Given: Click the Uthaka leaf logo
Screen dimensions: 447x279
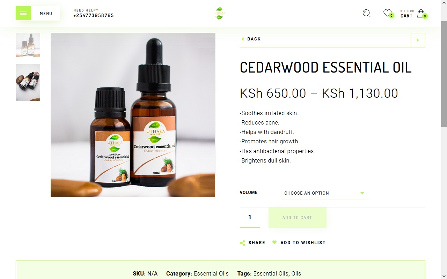Looking at the screenshot, I should pyautogui.click(x=220, y=13).
